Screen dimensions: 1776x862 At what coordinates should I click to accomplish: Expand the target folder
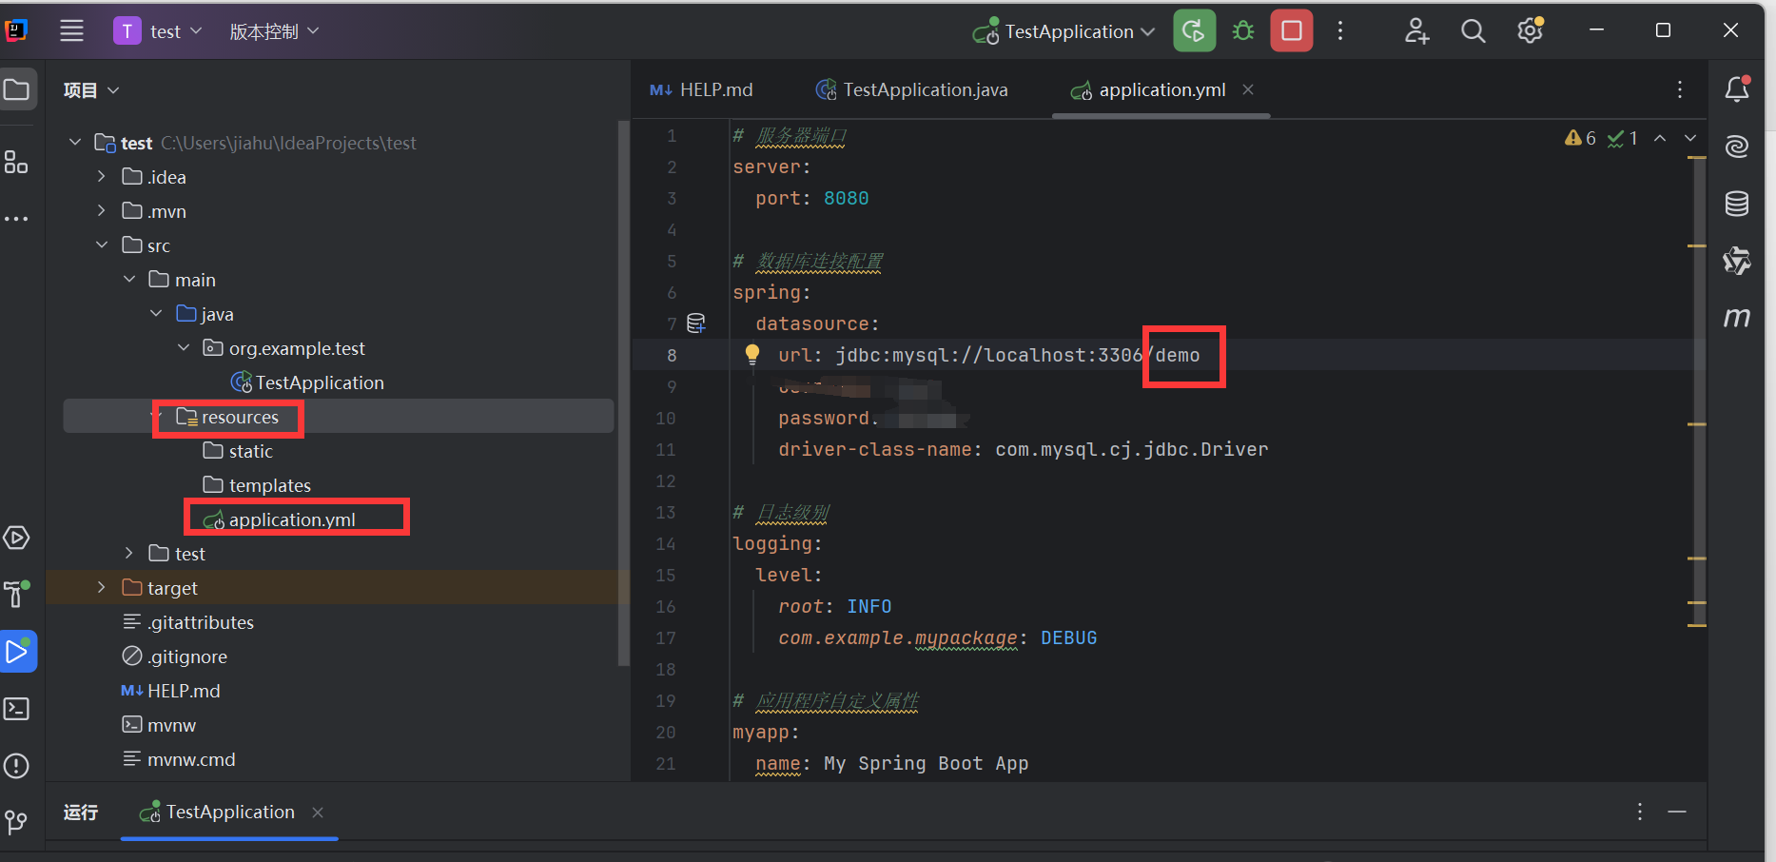102,587
